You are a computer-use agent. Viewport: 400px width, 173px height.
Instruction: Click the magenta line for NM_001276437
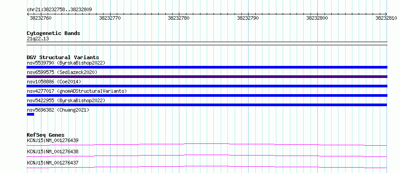pyautogui.click(x=207, y=167)
